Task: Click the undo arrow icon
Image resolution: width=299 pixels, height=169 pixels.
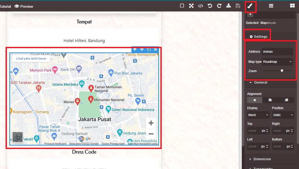Action: [210, 6]
